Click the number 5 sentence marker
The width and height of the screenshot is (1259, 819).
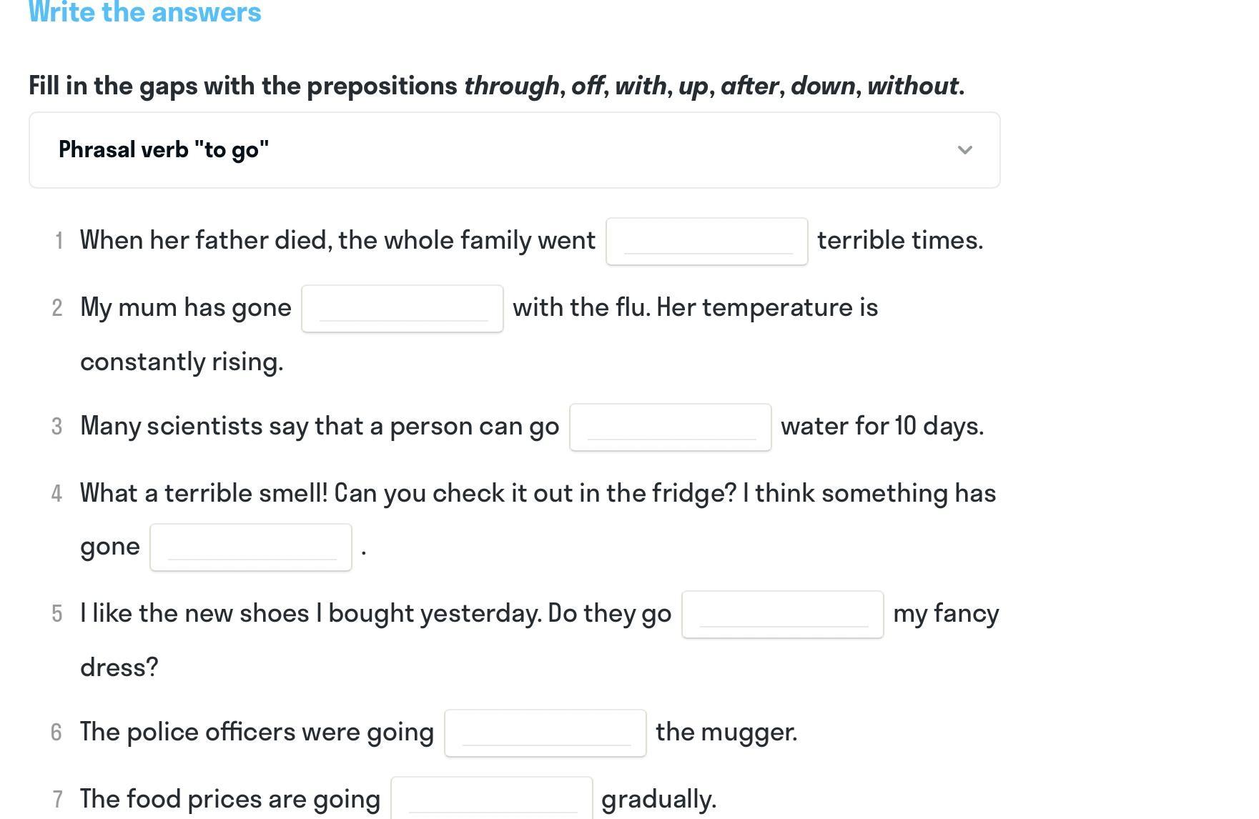[57, 614]
